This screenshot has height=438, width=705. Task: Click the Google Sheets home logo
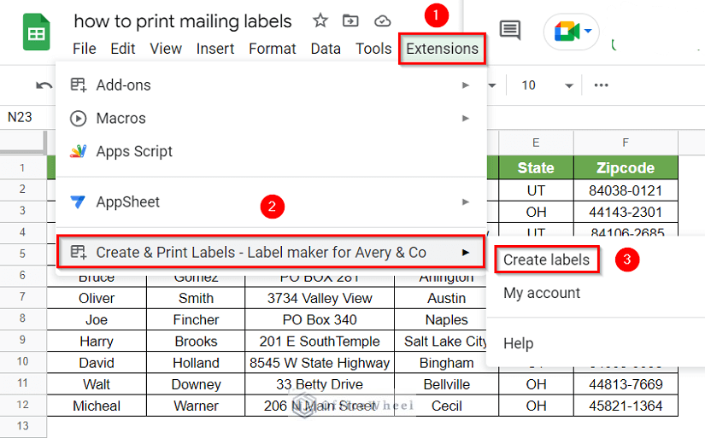37,34
